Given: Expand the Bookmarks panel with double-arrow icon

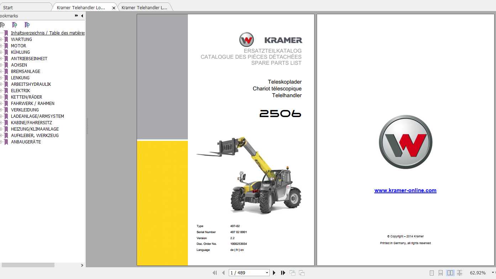Looking at the screenshot, I should (x=76, y=16).
